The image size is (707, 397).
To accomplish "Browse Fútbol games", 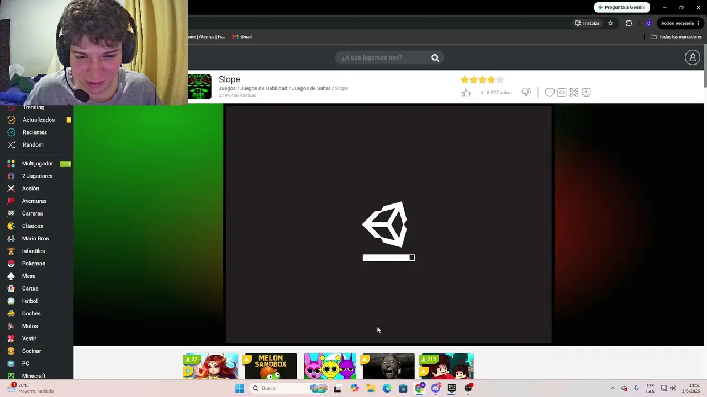I will click(x=30, y=301).
